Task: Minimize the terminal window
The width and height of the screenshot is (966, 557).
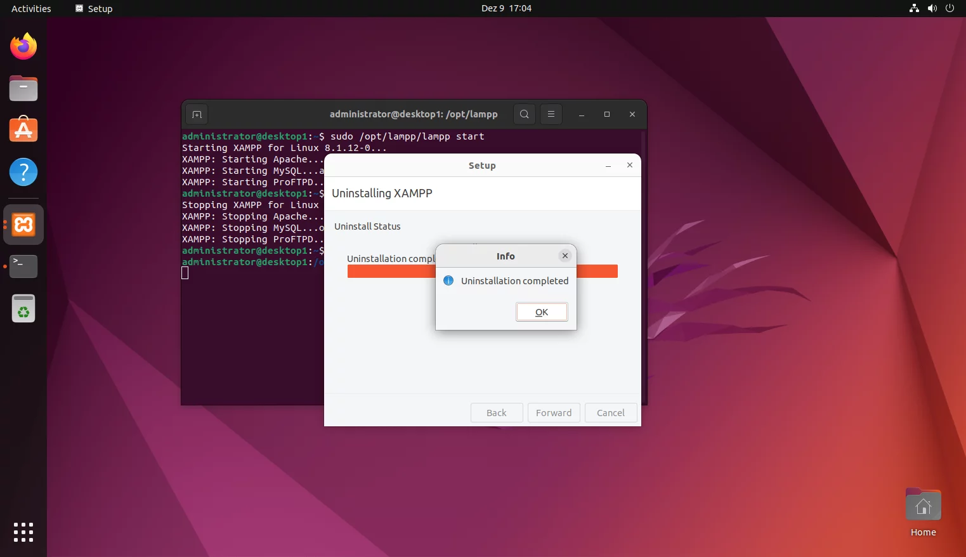Action: click(582, 114)
